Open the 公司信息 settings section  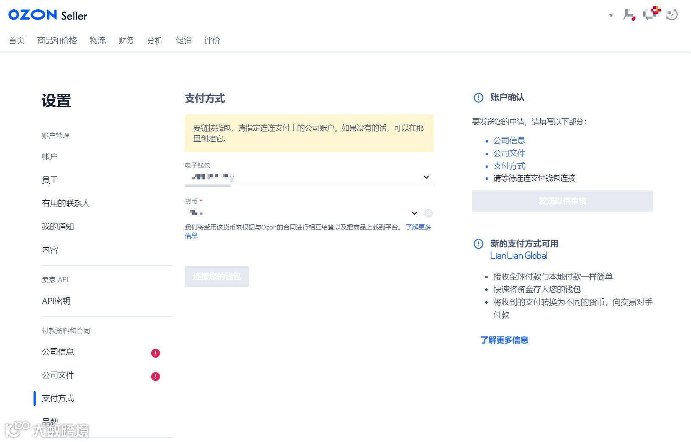tap(58, 352)
